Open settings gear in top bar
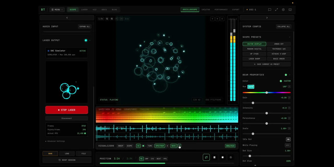 pyautogui.click(x=283, y=10)
